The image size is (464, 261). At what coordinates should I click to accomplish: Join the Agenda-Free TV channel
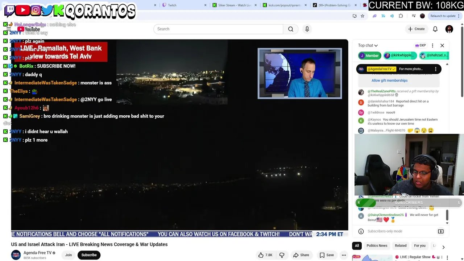pos(69,255)
